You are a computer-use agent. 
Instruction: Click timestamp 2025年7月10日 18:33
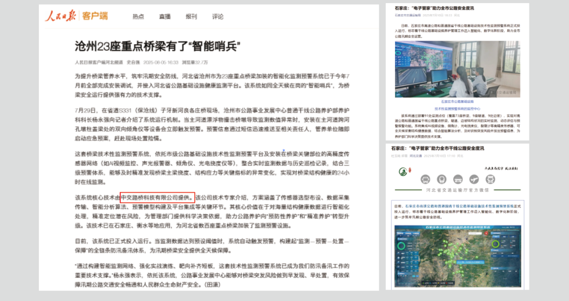[x=436, y=15]
